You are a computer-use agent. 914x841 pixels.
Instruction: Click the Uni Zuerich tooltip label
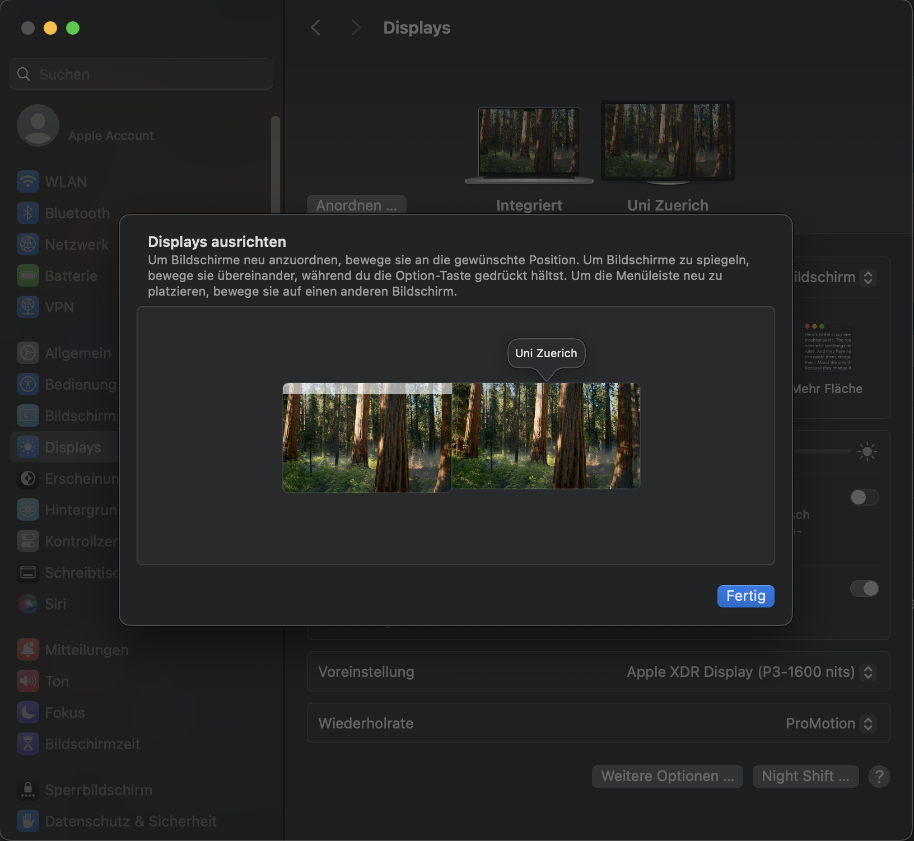click(x=546, y=353)
